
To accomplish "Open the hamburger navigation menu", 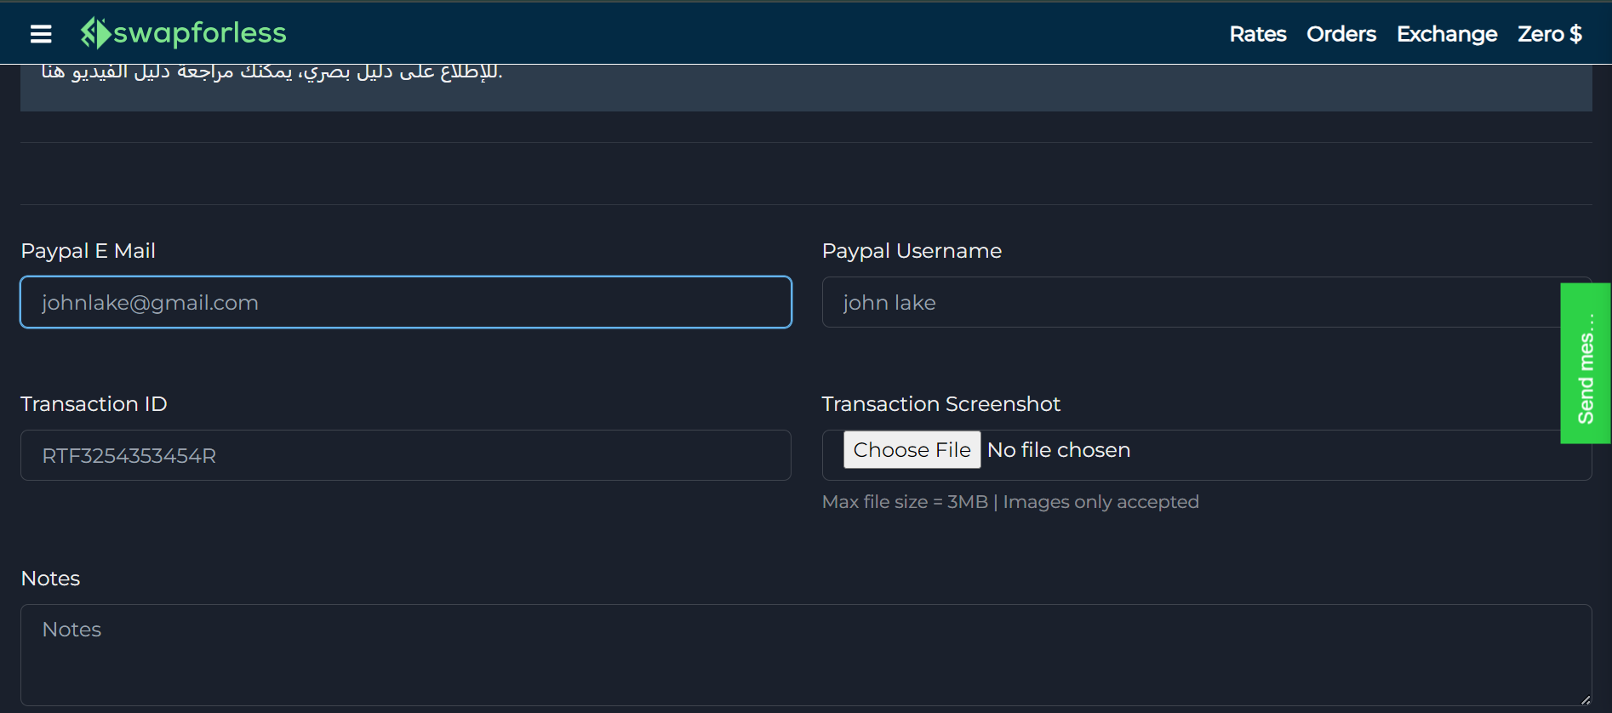I will click(x=41, y=33).
